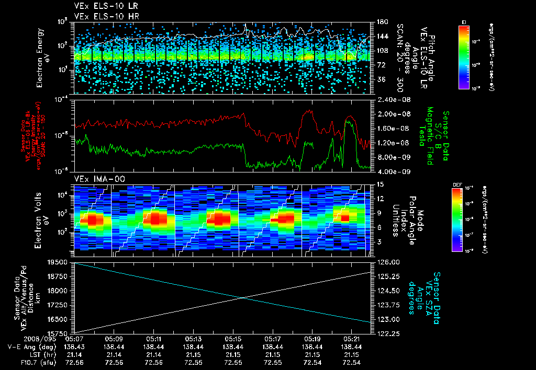Click the 05:17 time tick label
Screen dimensions: 536x370
[272, 340]
